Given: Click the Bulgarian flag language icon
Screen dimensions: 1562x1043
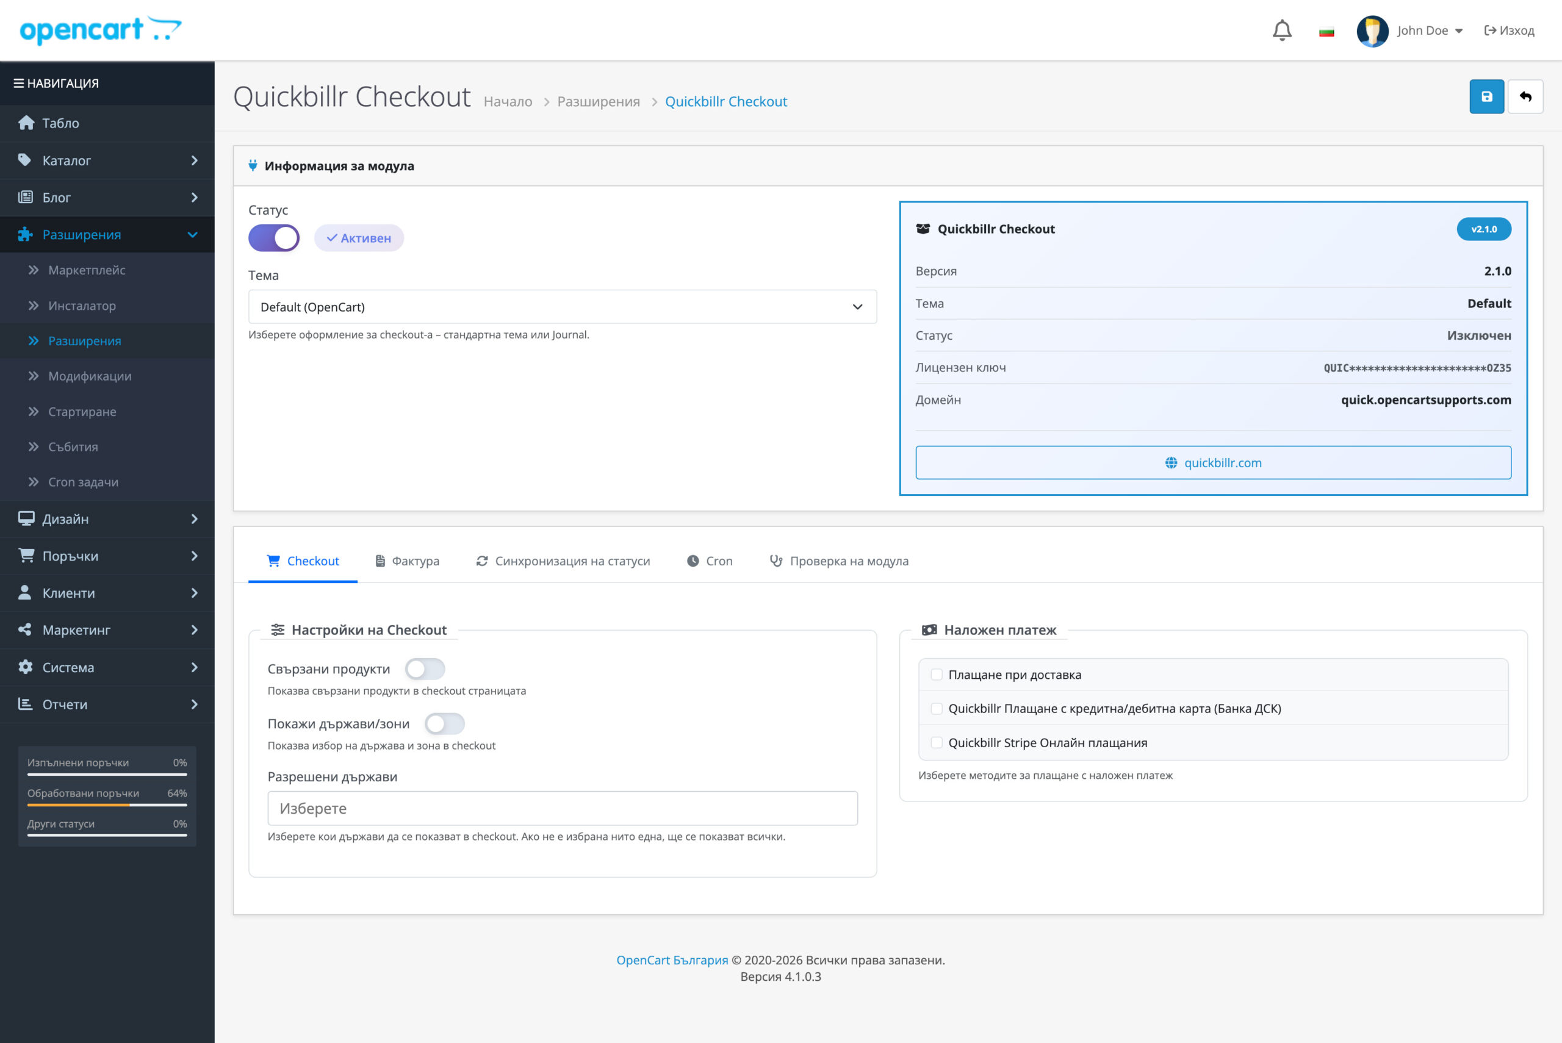Looking at the screenshot, I should point(1326,31).
